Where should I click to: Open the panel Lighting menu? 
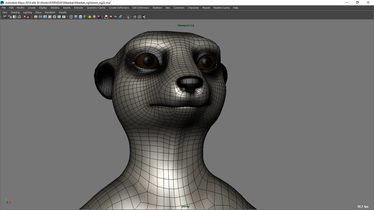[x=28, y=12]
